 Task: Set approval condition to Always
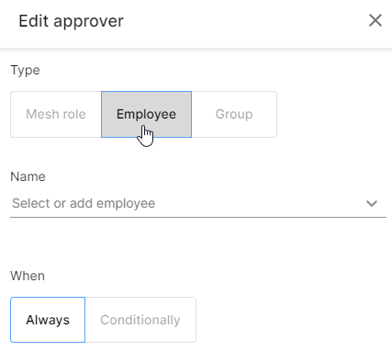pos(48,320)
